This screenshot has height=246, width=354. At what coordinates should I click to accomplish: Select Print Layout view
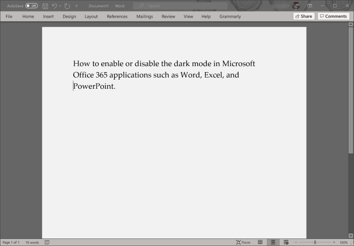(x=273, y=242)
